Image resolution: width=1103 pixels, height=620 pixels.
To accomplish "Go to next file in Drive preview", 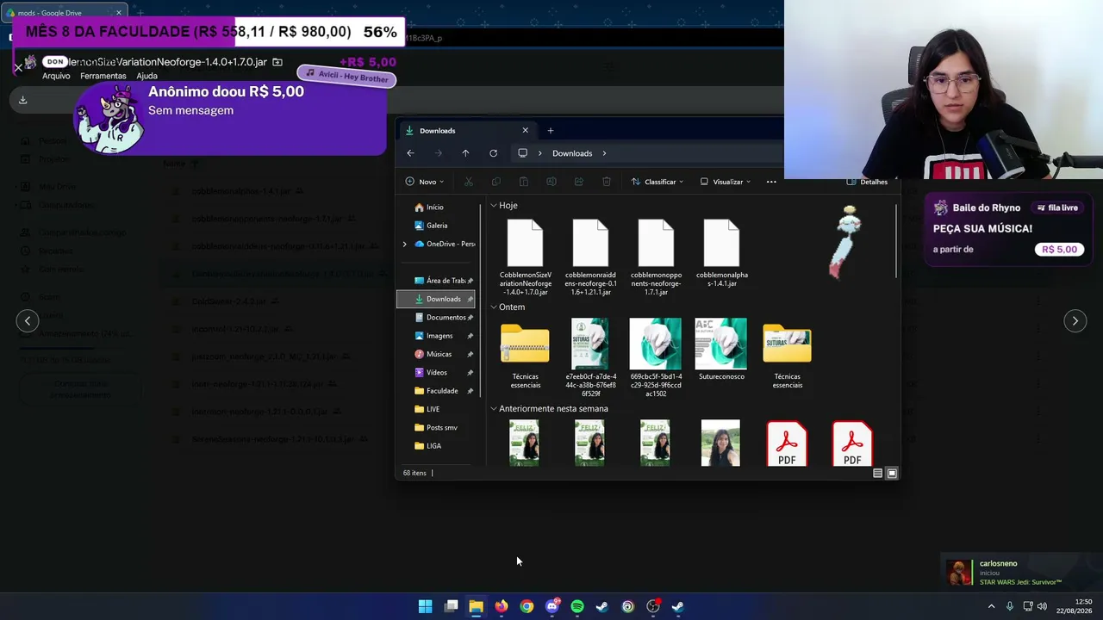I will pos(1075,320).
